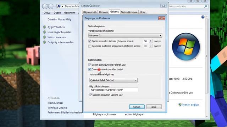This screenshot has width=227, height=127.
Task: Open the Çekirdek Bellek Dökümü dropdown
Action: tap(113, 80)
